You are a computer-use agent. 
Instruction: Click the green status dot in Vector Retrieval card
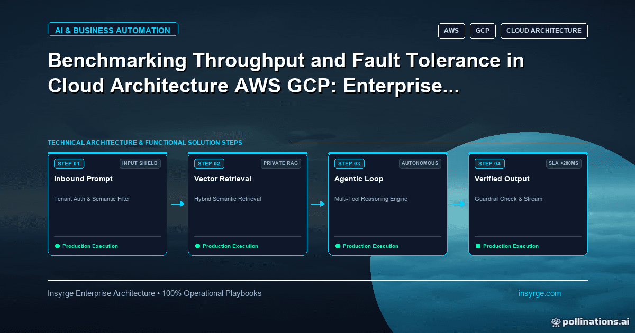197,246
